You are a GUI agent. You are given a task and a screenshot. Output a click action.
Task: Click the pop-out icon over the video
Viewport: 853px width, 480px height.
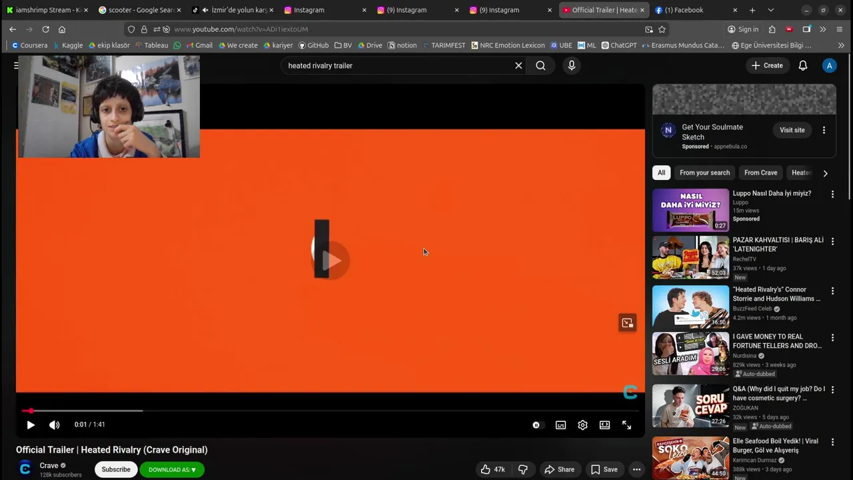click(627, 323)
